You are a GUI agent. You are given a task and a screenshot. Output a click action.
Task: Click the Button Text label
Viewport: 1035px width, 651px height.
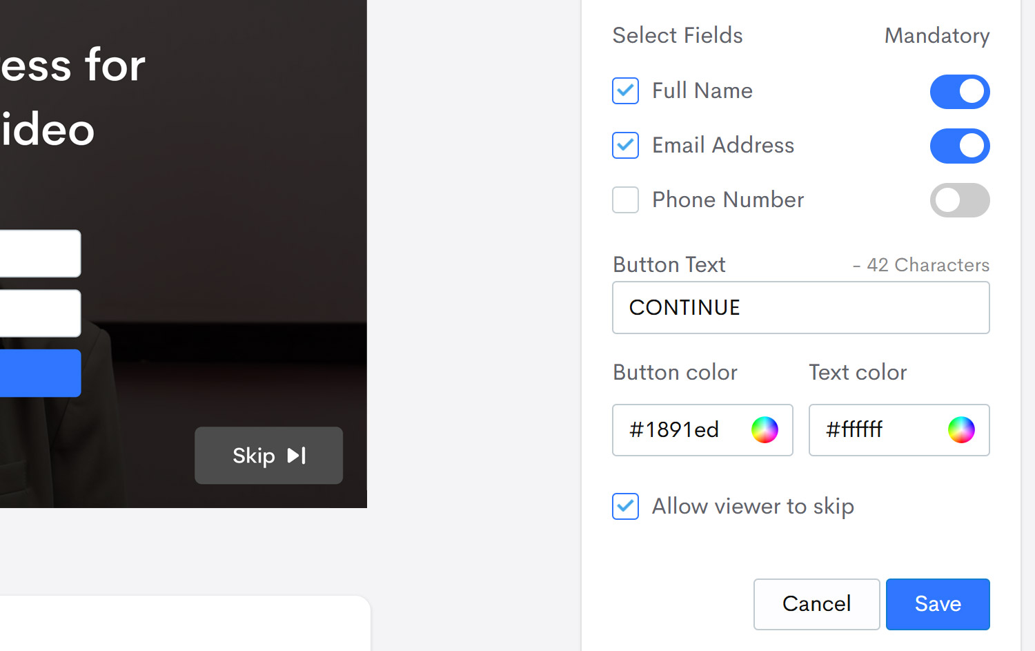click(669, 264)
